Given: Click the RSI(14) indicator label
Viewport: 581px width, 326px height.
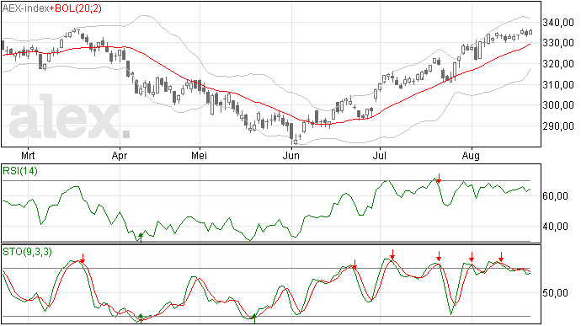Looking at the screenshot, I should 20,171.
